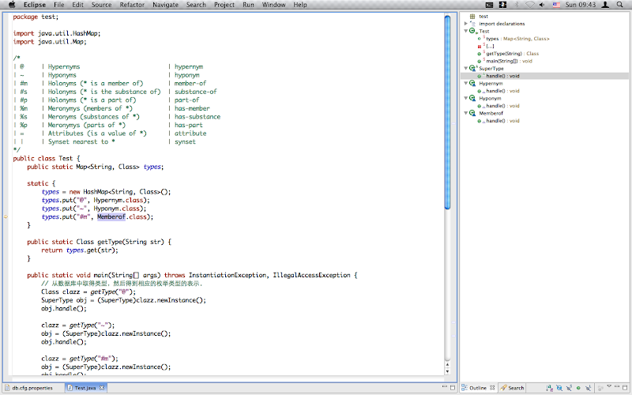Click the occurrence marker beside the Memberof line
The height and width of the screenshot is (395, 632).
click(x=6, y=216)
